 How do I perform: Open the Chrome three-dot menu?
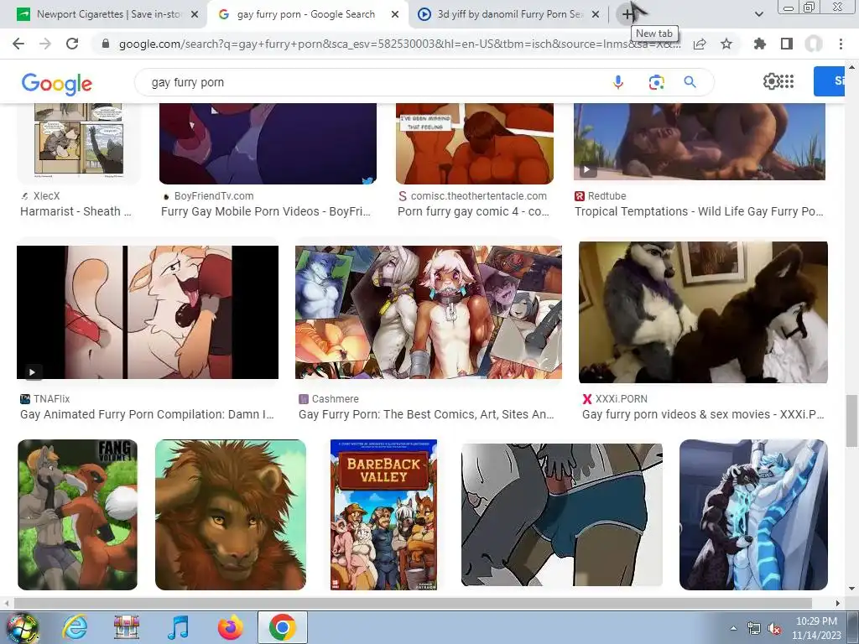coord(841,44)
